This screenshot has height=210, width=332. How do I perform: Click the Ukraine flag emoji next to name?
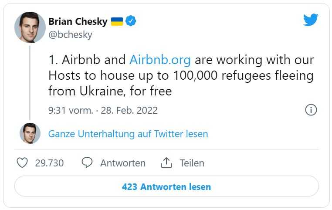click(117, 21)
